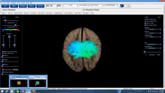Image resolution: width=165 pixels, height=93 pixels.
Task: Click the Damping slider handle
Action: point(145,52)
